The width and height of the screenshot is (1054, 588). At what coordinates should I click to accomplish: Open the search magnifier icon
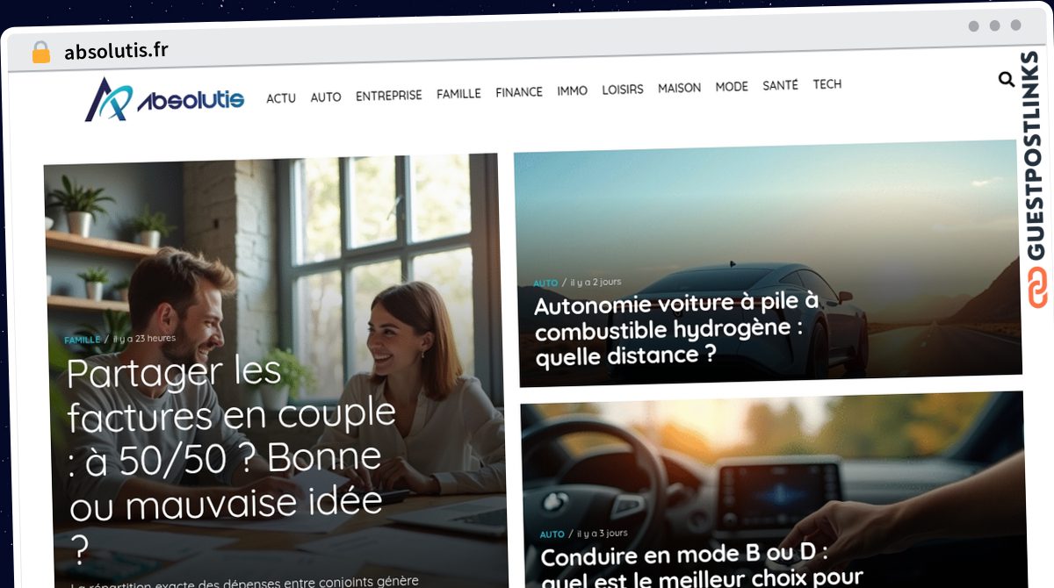tap(1007, 79)
